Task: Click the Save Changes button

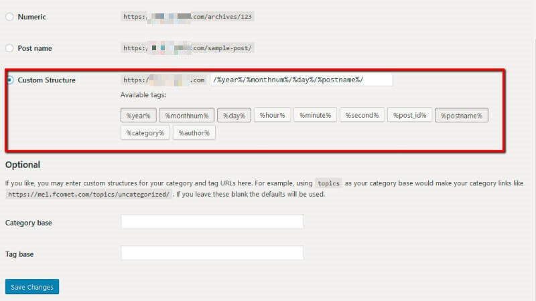Action: point(32,287)
